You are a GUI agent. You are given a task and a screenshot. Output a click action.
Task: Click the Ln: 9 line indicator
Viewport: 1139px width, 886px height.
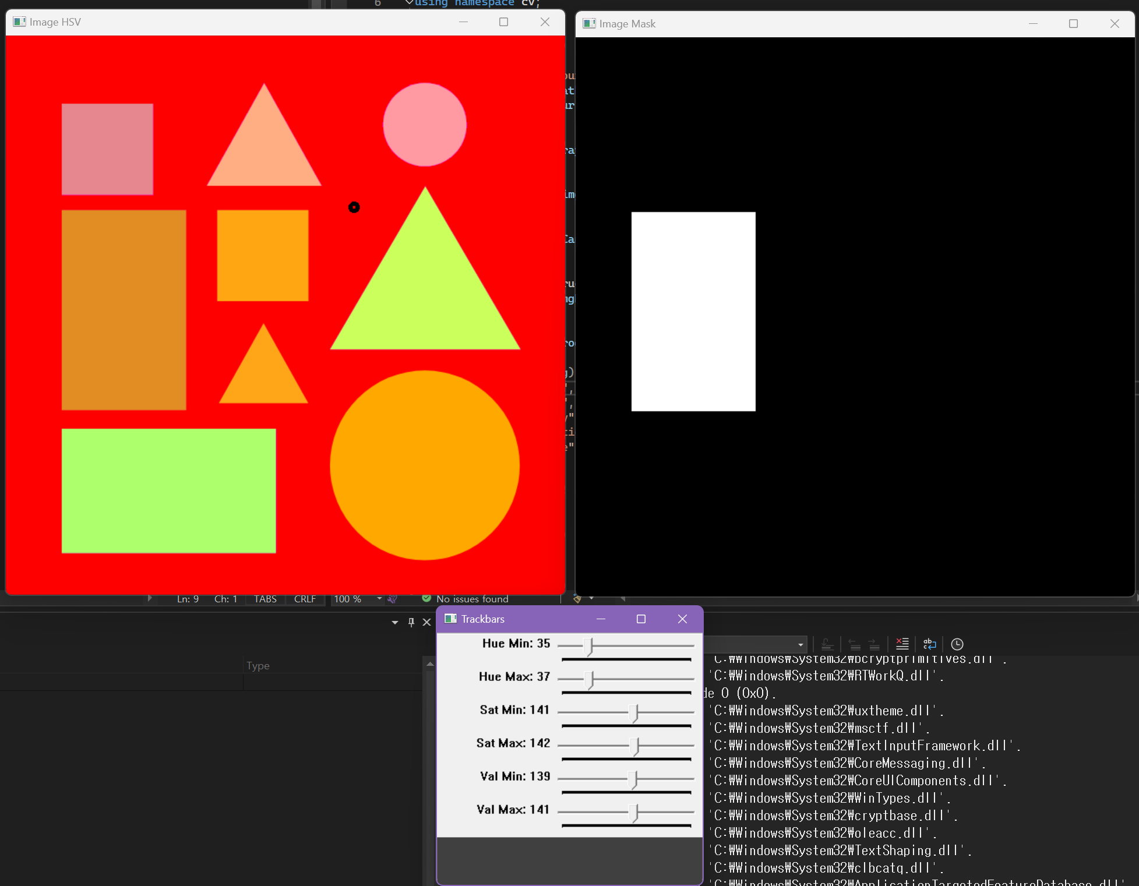pos(188,599)
